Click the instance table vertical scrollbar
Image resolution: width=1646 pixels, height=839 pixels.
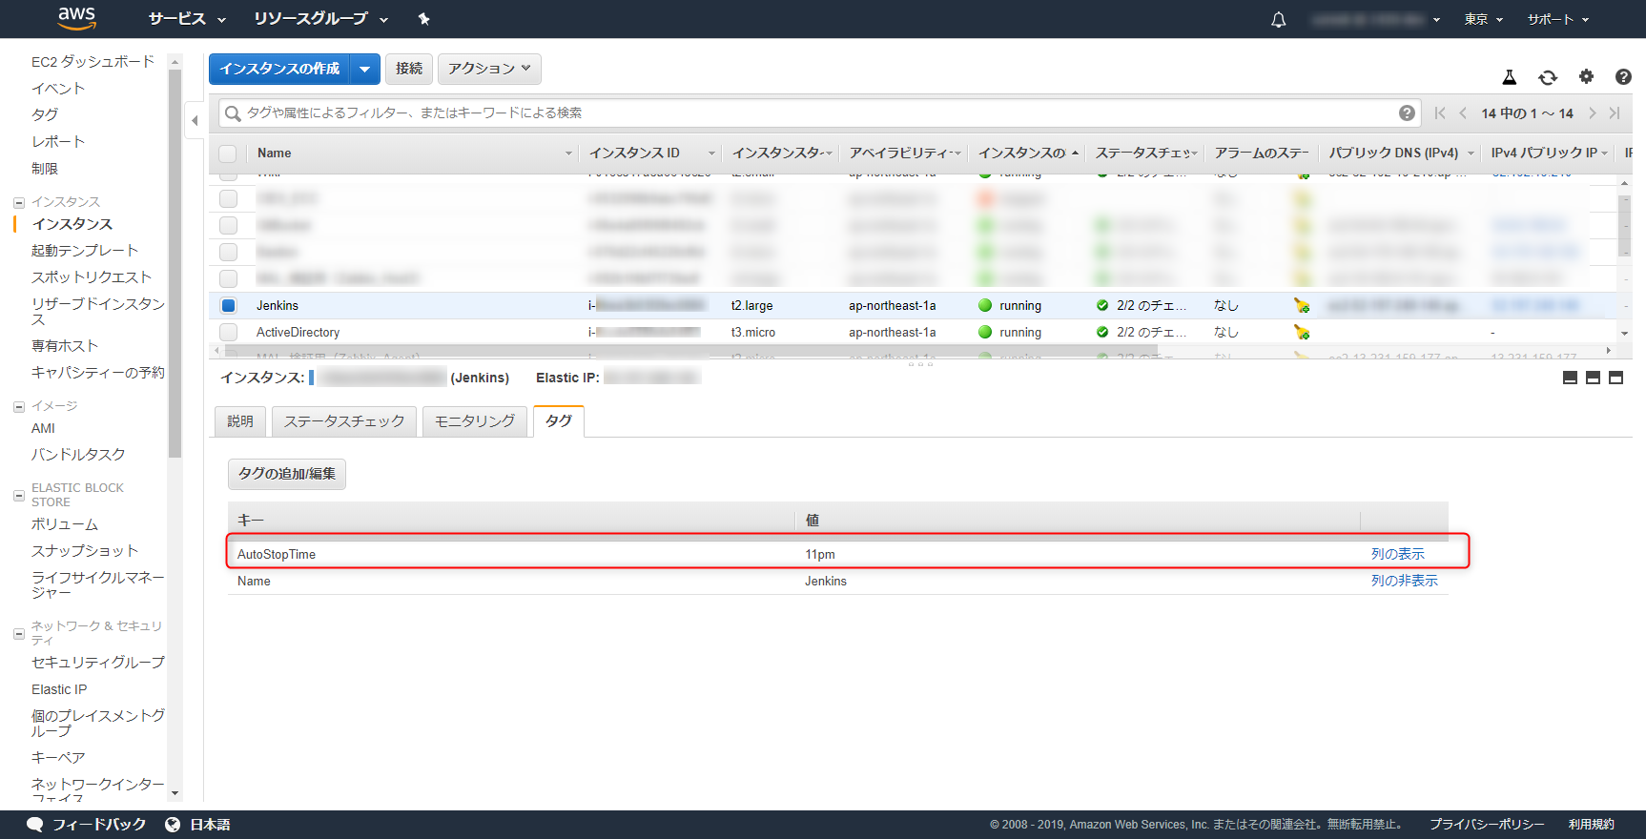[x=1624, y=225]
